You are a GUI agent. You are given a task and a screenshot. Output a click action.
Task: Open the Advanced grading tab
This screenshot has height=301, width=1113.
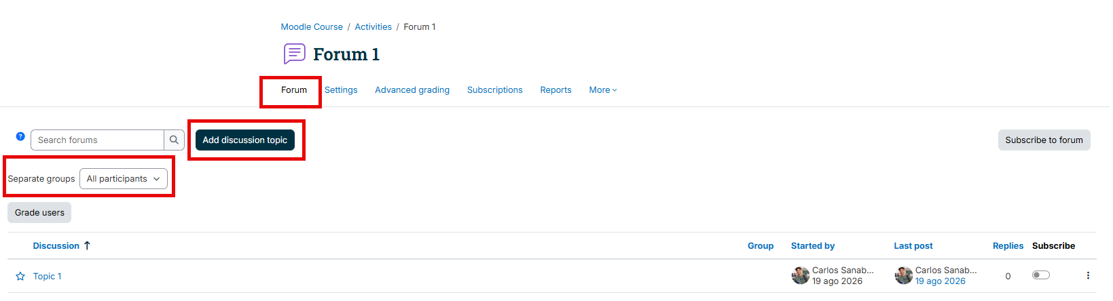[412, 90]
